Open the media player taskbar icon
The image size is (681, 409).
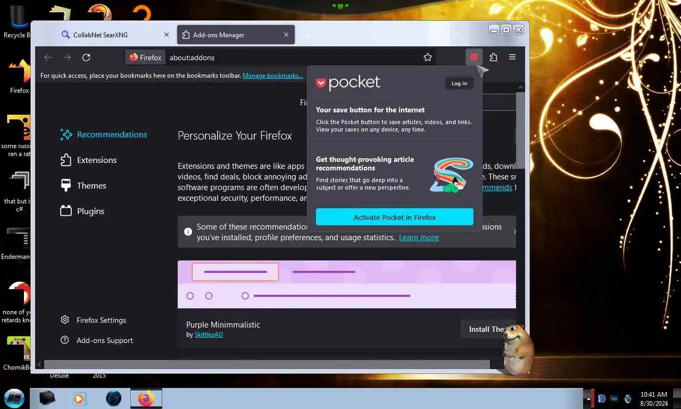point(79,398)
